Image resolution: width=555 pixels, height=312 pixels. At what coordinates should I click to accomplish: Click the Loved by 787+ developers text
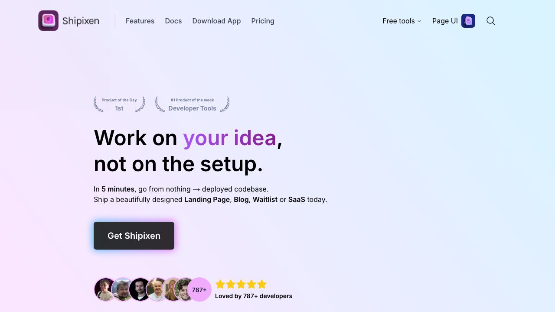254,296
